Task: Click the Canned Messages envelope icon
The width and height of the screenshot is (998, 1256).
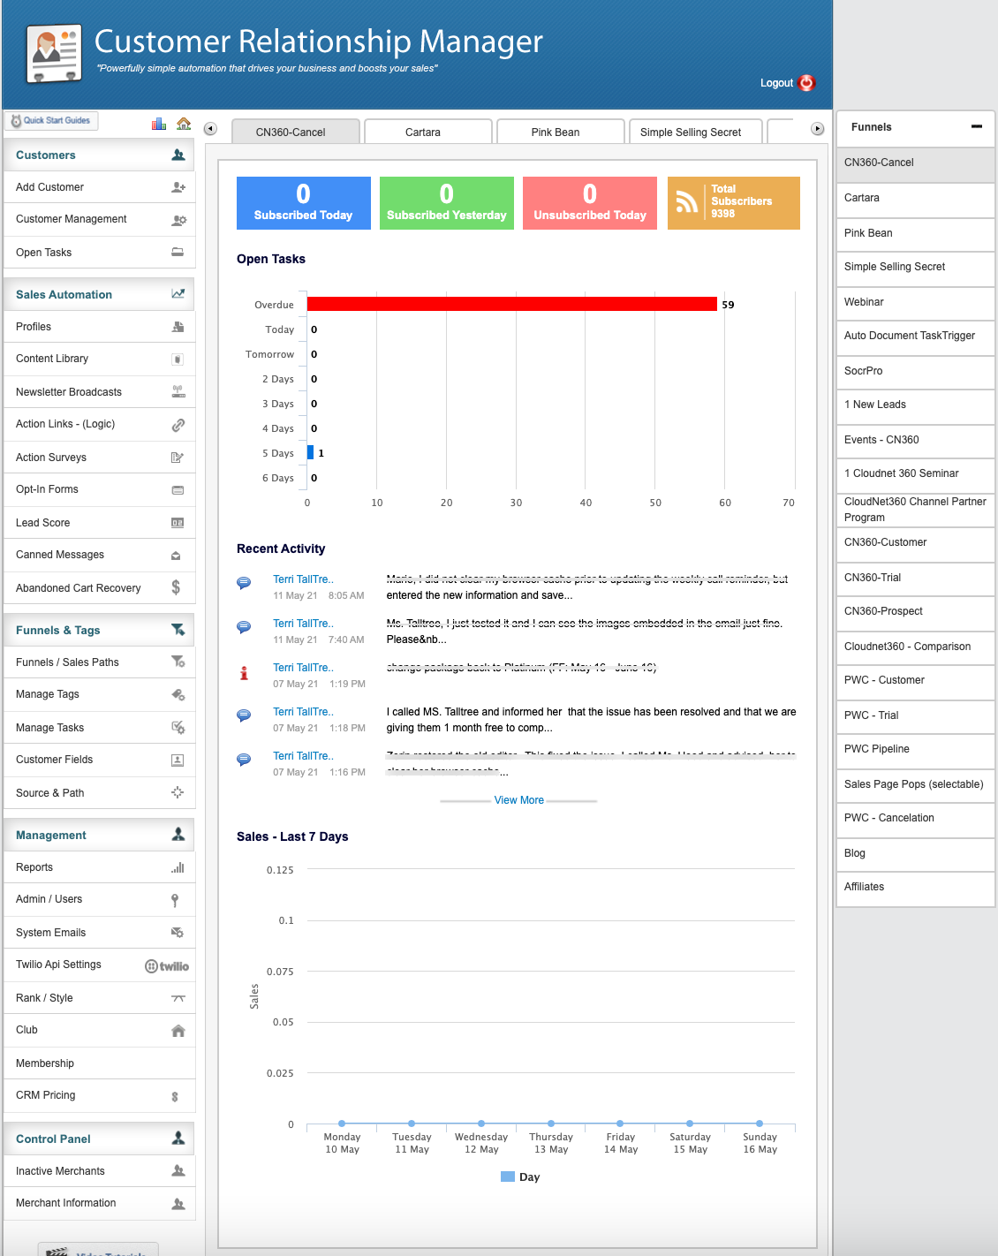Action: [176, 556]
